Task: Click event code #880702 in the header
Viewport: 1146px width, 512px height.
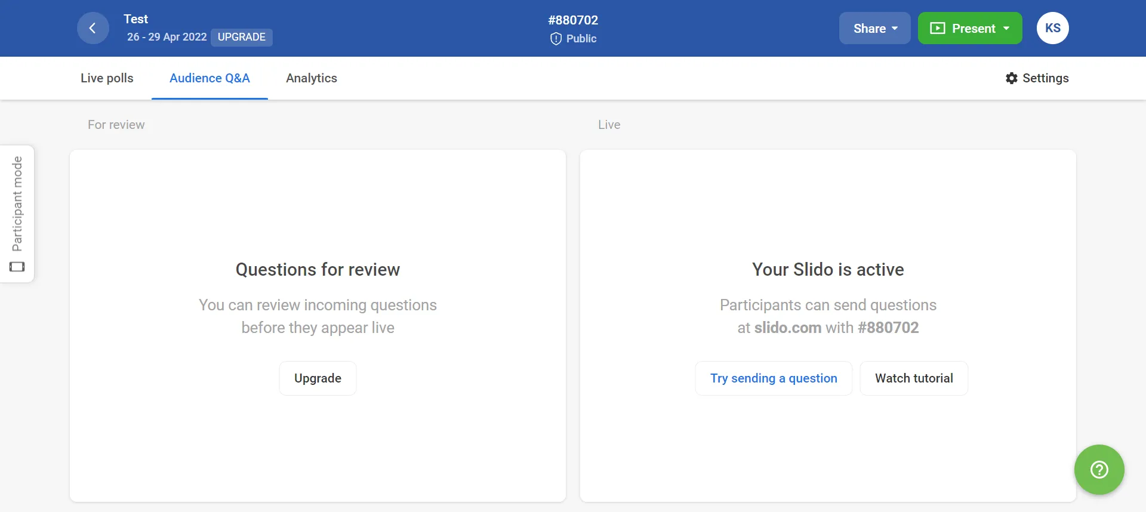Action: 573,20
